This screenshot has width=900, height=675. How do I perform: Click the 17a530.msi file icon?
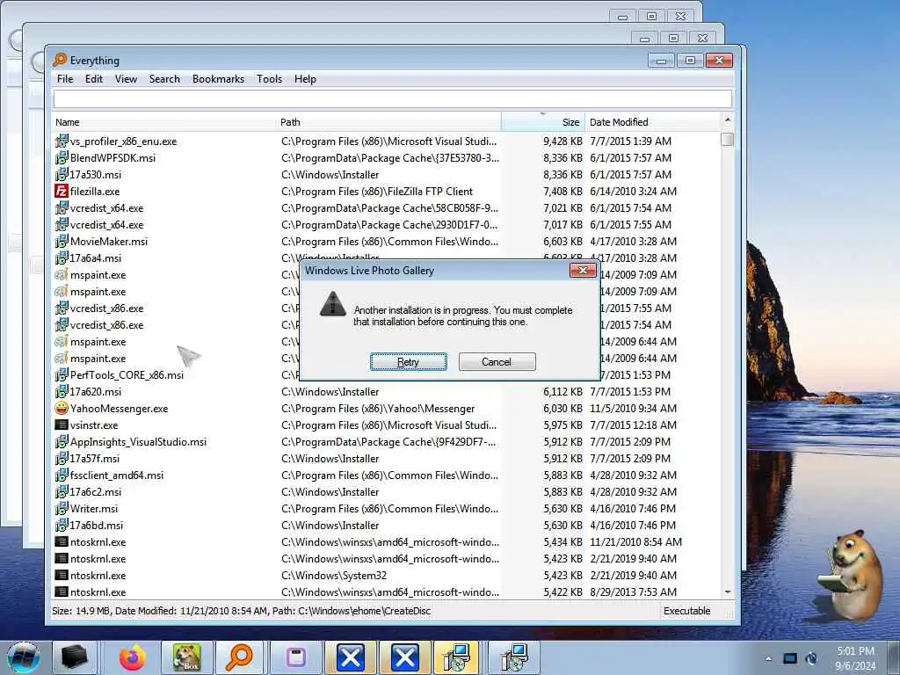(62, 175)
